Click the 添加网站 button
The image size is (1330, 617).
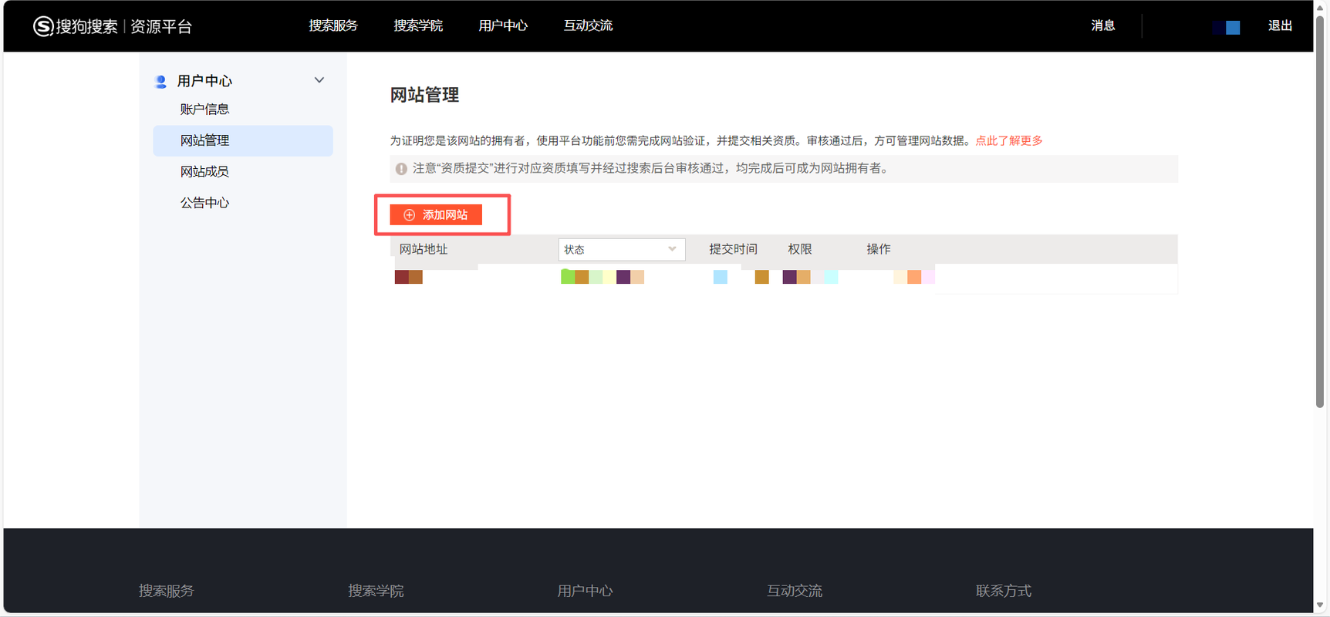436,215
